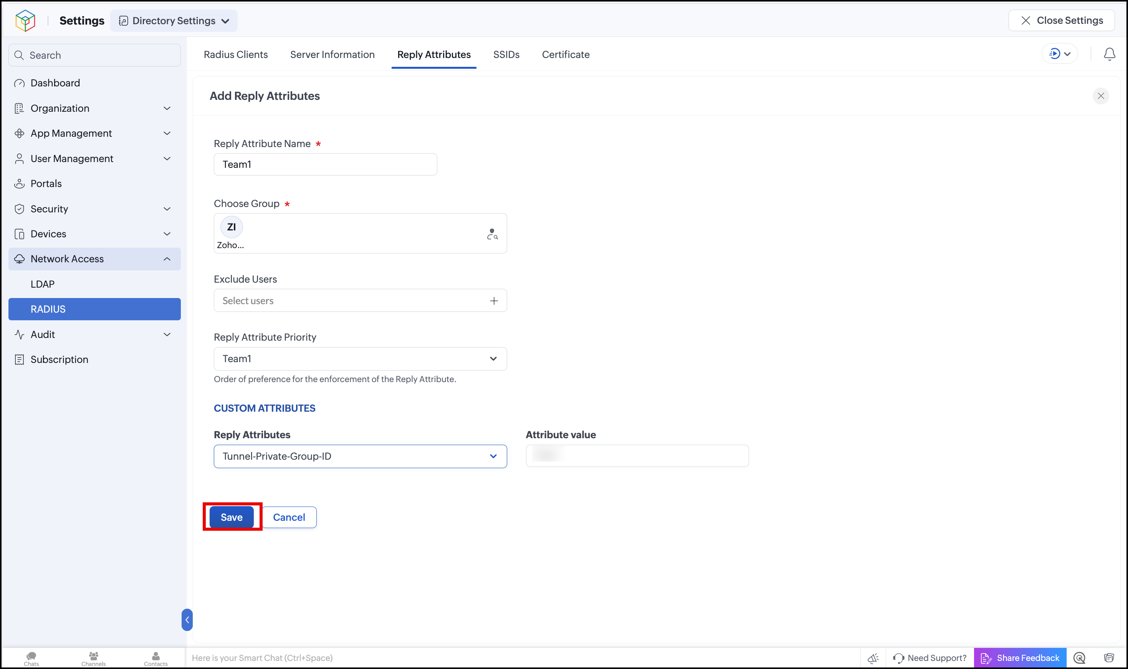
Task: Click the Organization building icon
Action: (19, 108)
